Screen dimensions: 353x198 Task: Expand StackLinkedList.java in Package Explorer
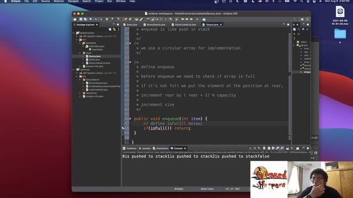tap(83, 63)
